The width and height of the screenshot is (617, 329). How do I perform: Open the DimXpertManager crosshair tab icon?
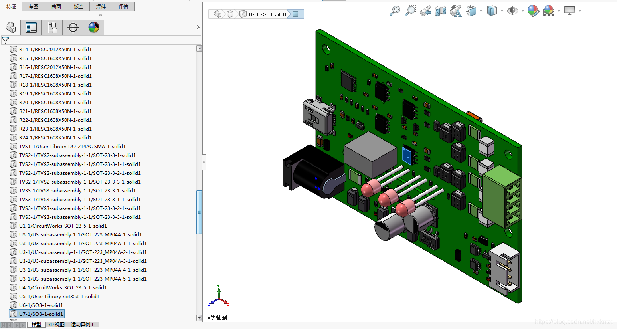point(73,28)
